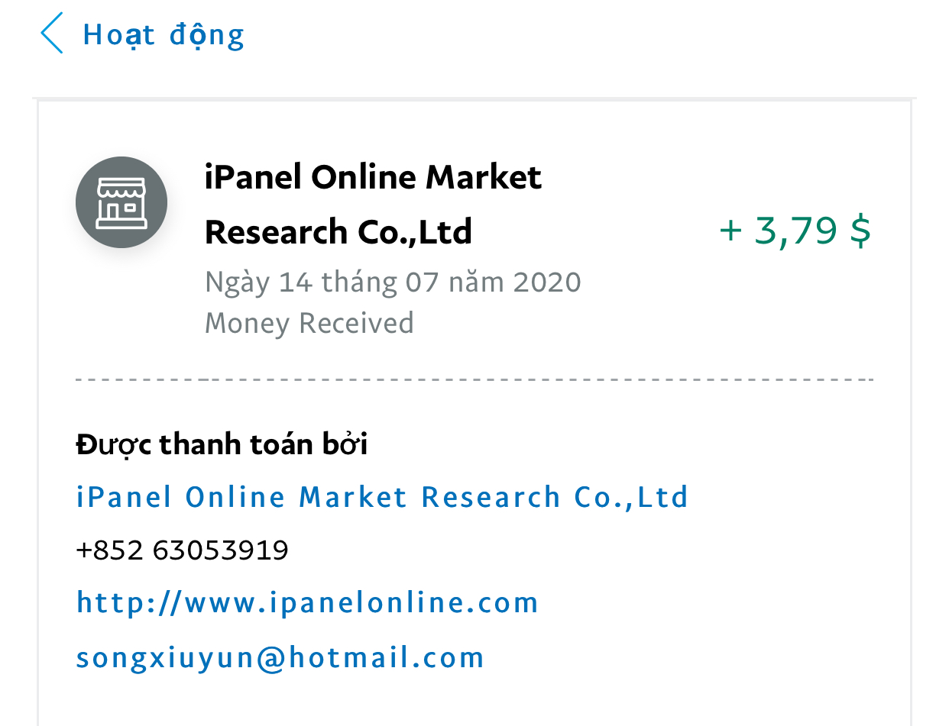
Task: Tap the back chevron arrow
Action: tap(52, 34)
